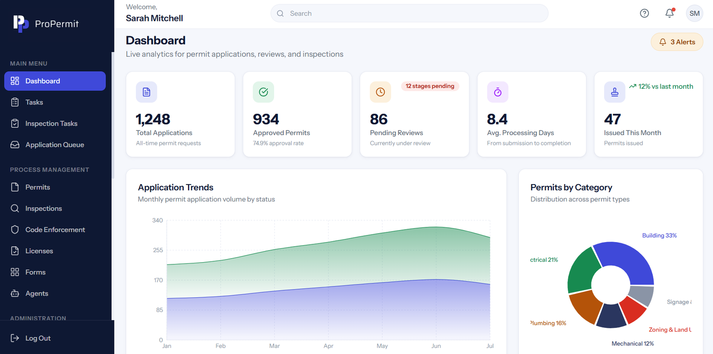Click the Dashboard grid icon in sidebar
Screen dimensions: 713x354
click(x=15, y=81)
